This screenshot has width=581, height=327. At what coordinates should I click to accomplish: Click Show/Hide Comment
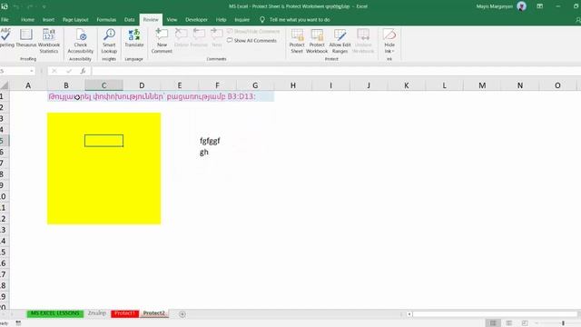253,32
